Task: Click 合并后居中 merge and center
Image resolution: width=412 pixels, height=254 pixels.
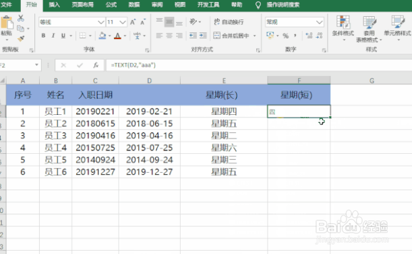Action: coord(231,36)
